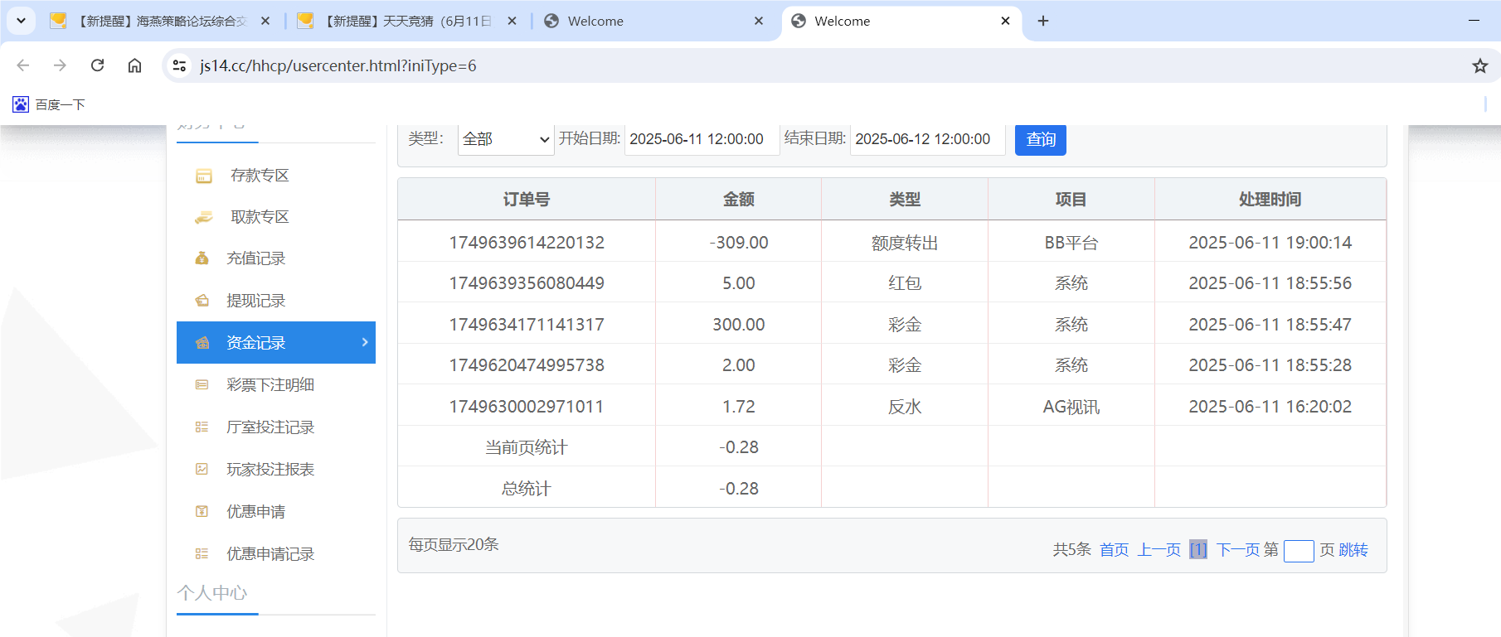Reload the page with refresh icon
This screenshot has height=637, width=1501.
tap(97, 65)
